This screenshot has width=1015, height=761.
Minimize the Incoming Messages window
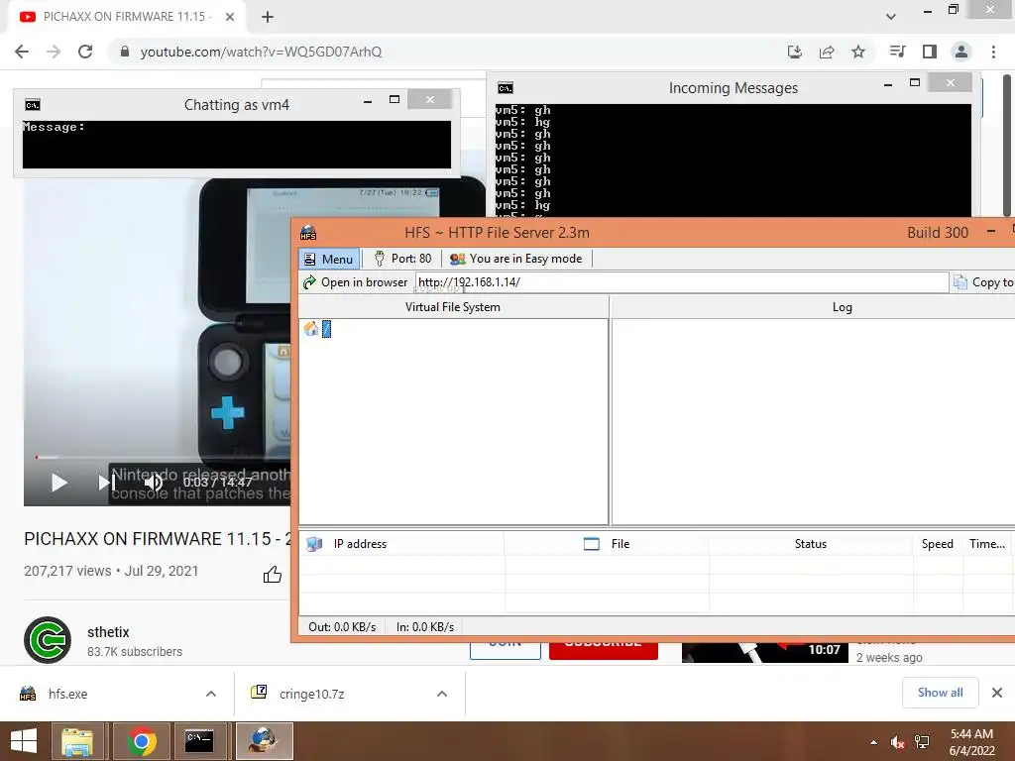point(888,83)
